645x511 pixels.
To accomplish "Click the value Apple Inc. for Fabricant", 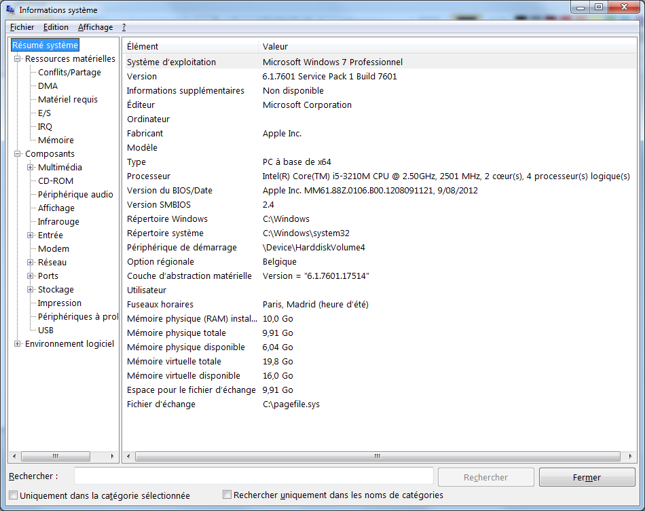I will click(x=282, y=133).
